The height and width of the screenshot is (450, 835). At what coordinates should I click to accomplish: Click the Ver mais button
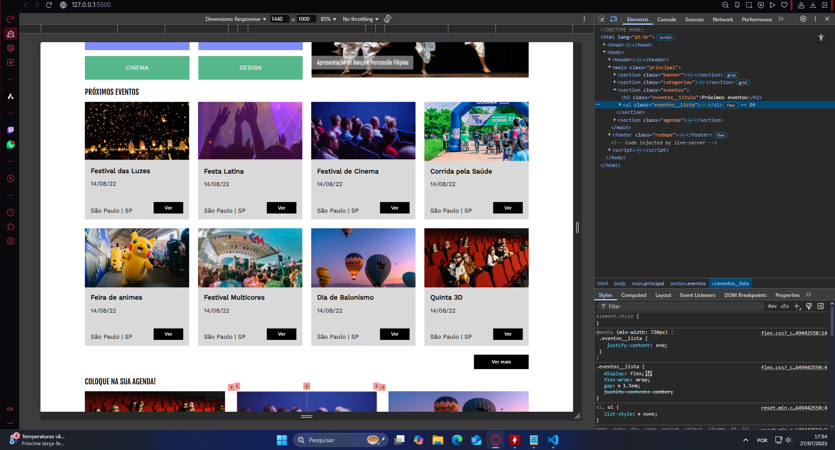pyautogui.click(x=501, y=362)
